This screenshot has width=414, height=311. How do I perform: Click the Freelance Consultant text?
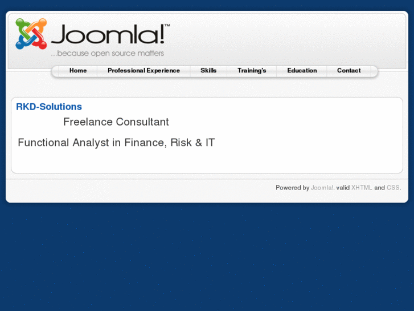point(116,122)
